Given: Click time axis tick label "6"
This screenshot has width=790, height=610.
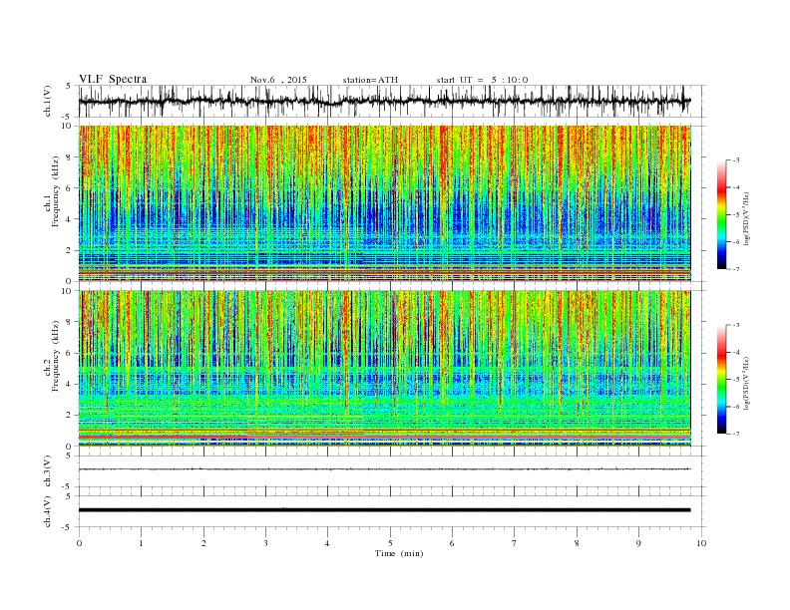Looking at the screenshot, I should [x=452, y=543].
